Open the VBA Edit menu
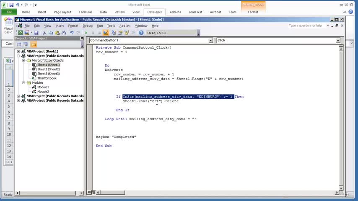358x201 pixels. [x=37, y=26]
